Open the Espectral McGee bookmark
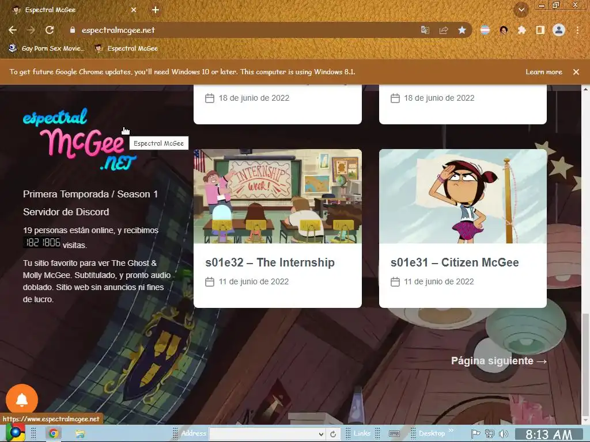 126,48
